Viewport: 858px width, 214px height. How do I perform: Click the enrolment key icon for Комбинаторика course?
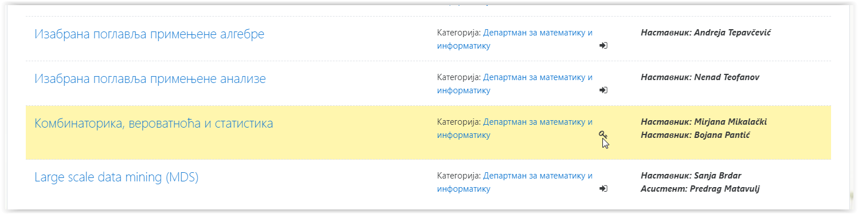[x=603, y=135]
